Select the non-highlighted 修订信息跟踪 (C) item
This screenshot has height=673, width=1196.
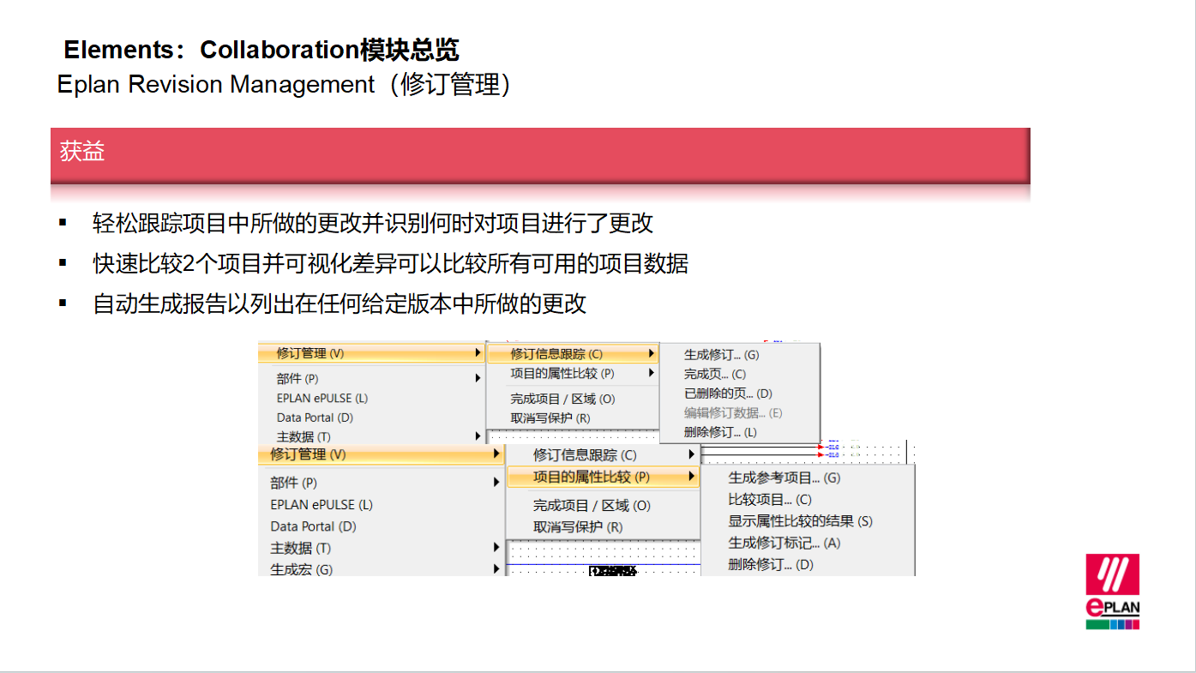click(585, 454)
